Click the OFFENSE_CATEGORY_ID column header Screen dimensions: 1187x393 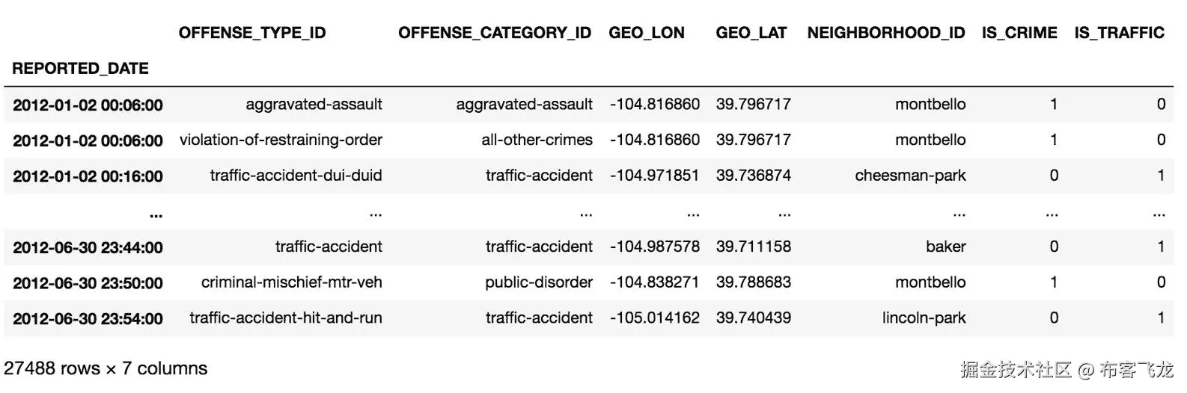(x=494, y=33)
